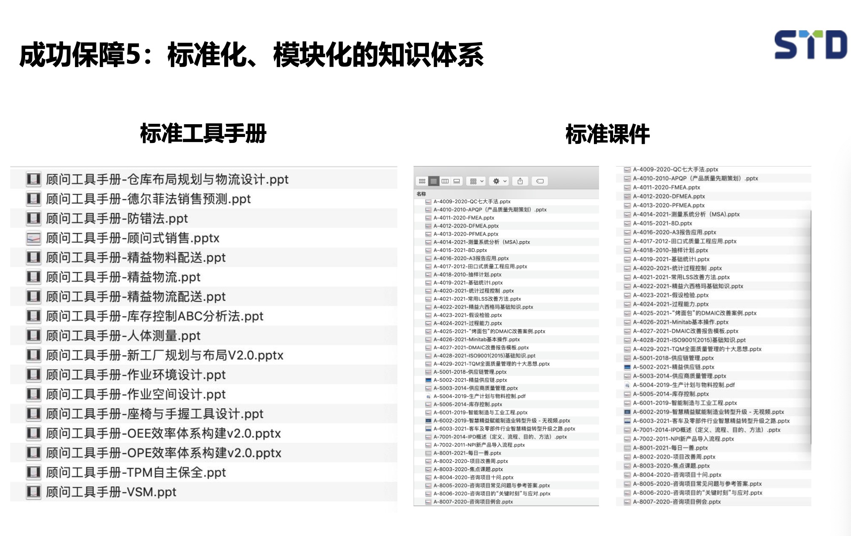This screenshot has width=851, height=536.
Task: Click the file icon of 顾问工具手册-新工厂规划与布局V2.0.pptx
Action: pos(34,355)
